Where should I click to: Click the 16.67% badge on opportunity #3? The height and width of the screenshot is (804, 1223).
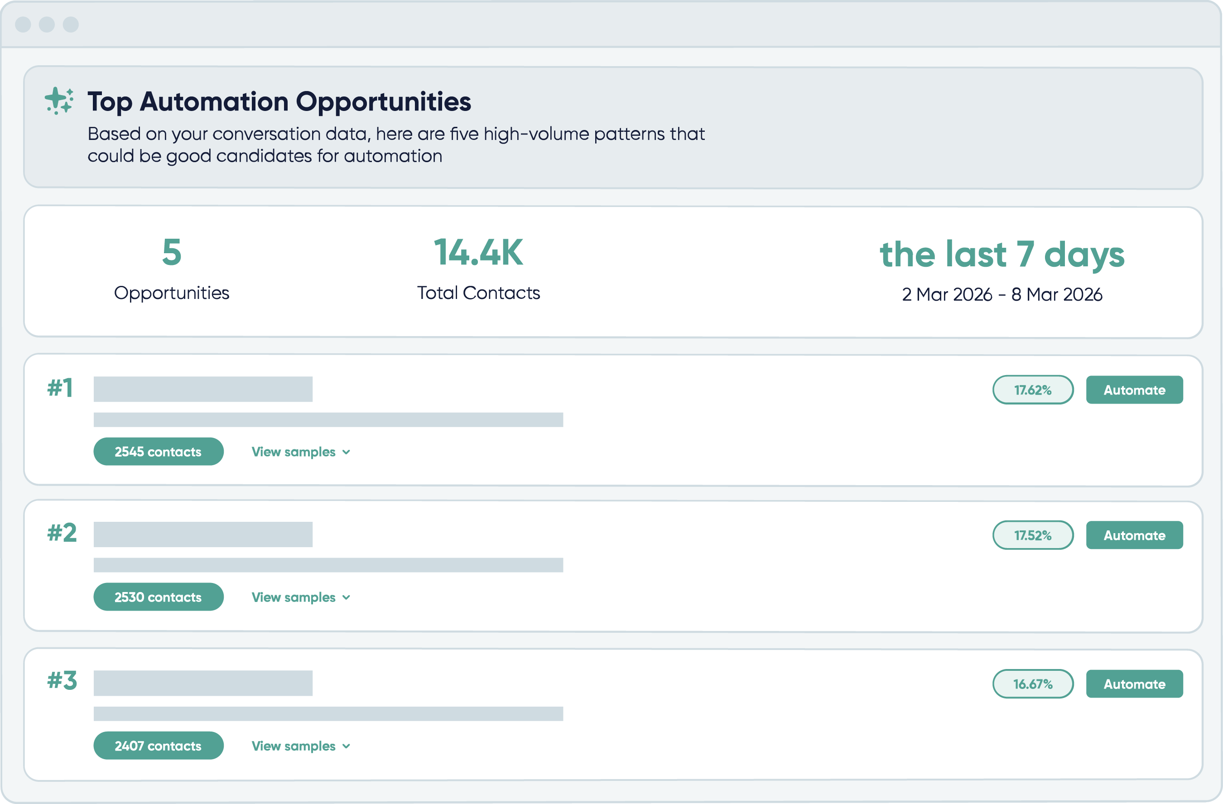point(1033,684)
